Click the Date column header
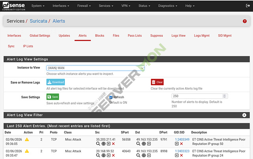 click(8, 133)
